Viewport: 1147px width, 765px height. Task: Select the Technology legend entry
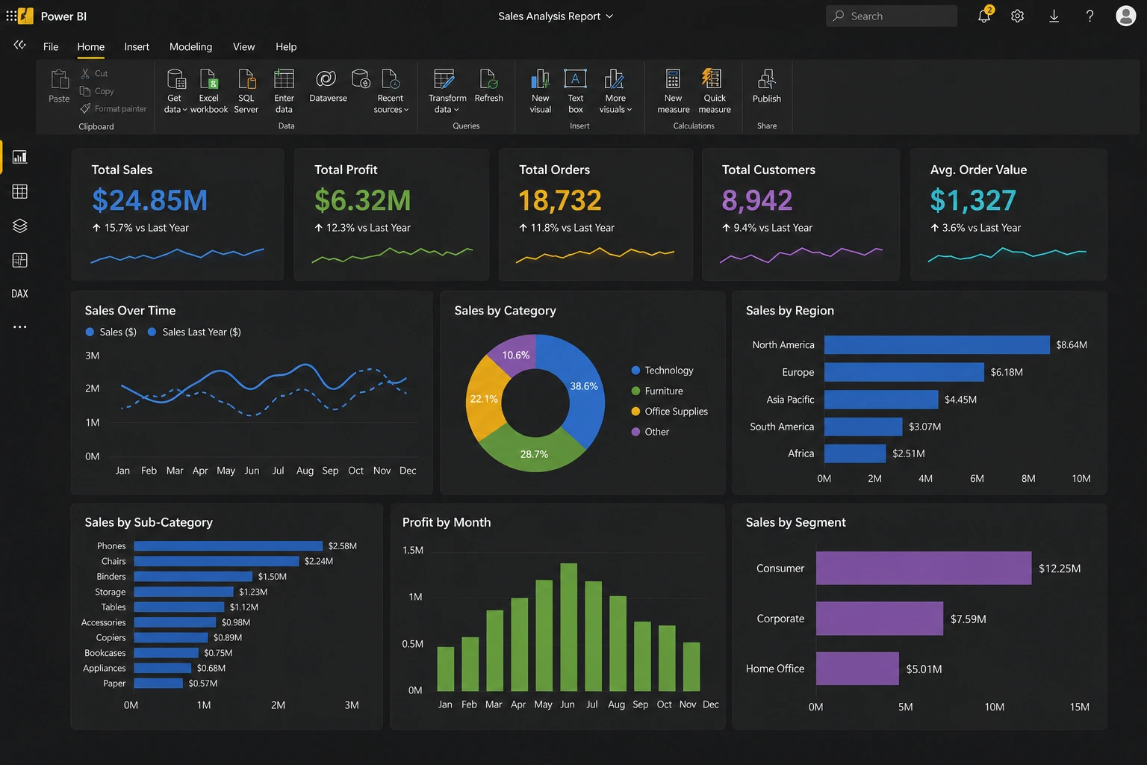[x=662, y=370]
